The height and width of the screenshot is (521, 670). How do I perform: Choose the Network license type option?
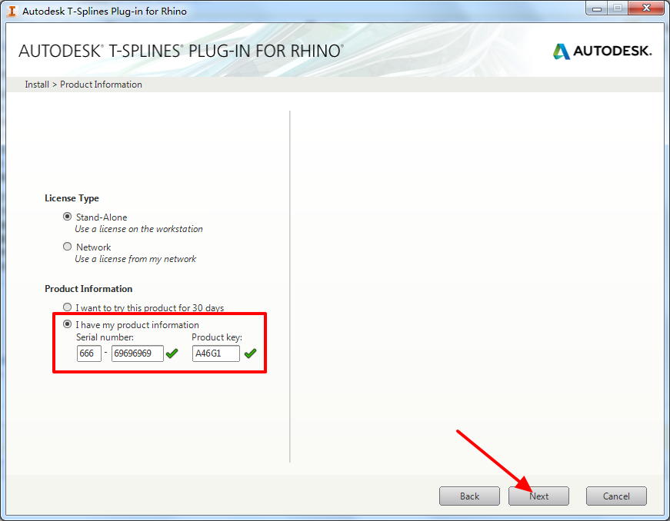tap(67, 246)
